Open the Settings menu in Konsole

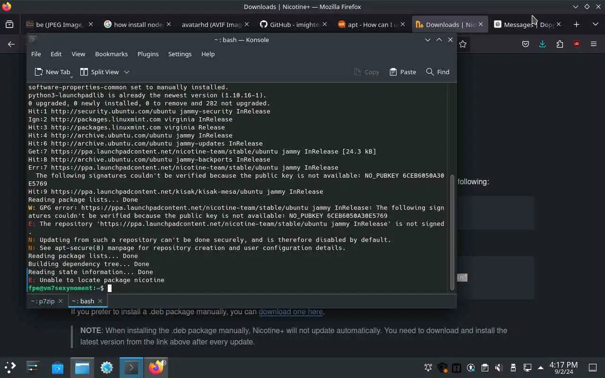[x=180, y=54]
